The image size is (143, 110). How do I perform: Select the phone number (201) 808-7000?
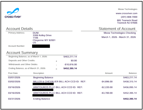pyautogui.click(x=129, y=17)
